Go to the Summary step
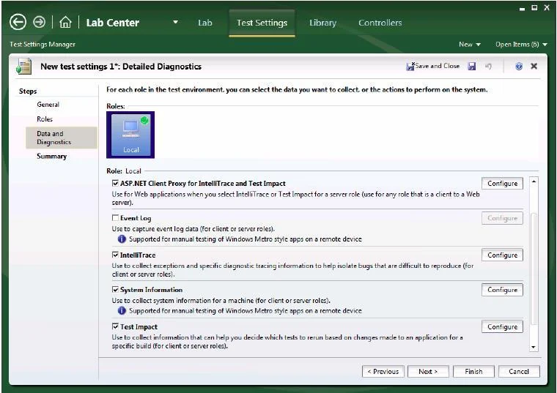This screenshot has width=557, height=393. 51,156
